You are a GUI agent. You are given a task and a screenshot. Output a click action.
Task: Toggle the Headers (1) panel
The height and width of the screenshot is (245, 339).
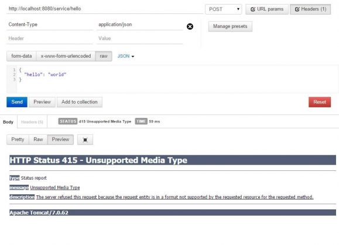point(310,9)
